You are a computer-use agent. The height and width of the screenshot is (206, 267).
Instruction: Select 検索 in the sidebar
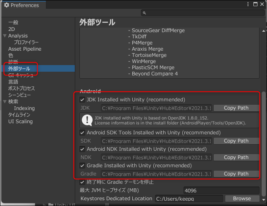point(13,102)
